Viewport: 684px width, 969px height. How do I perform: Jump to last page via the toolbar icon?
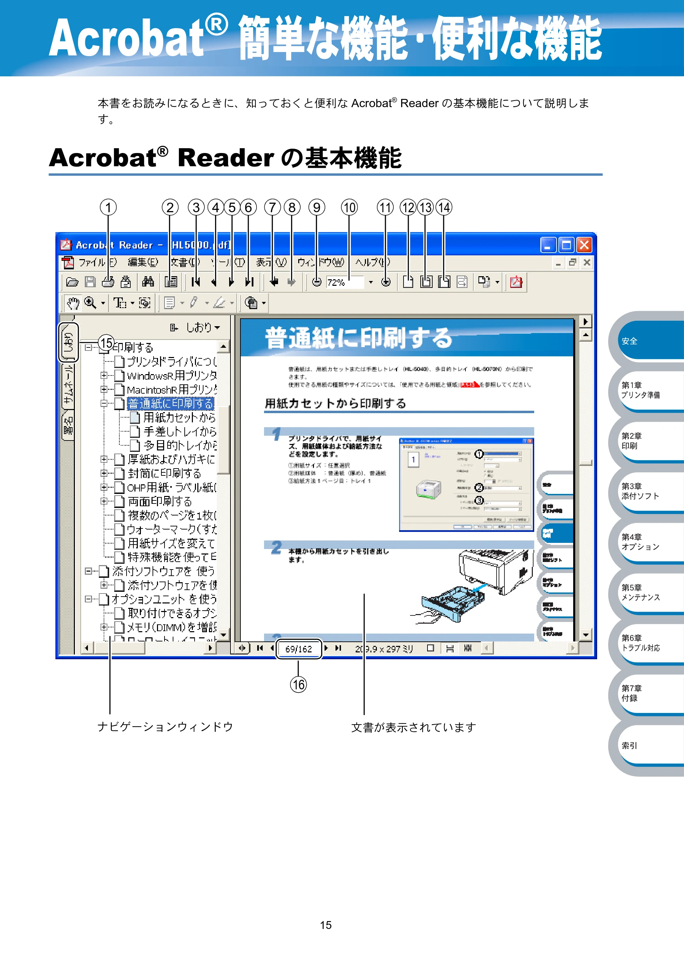[249, 282]
